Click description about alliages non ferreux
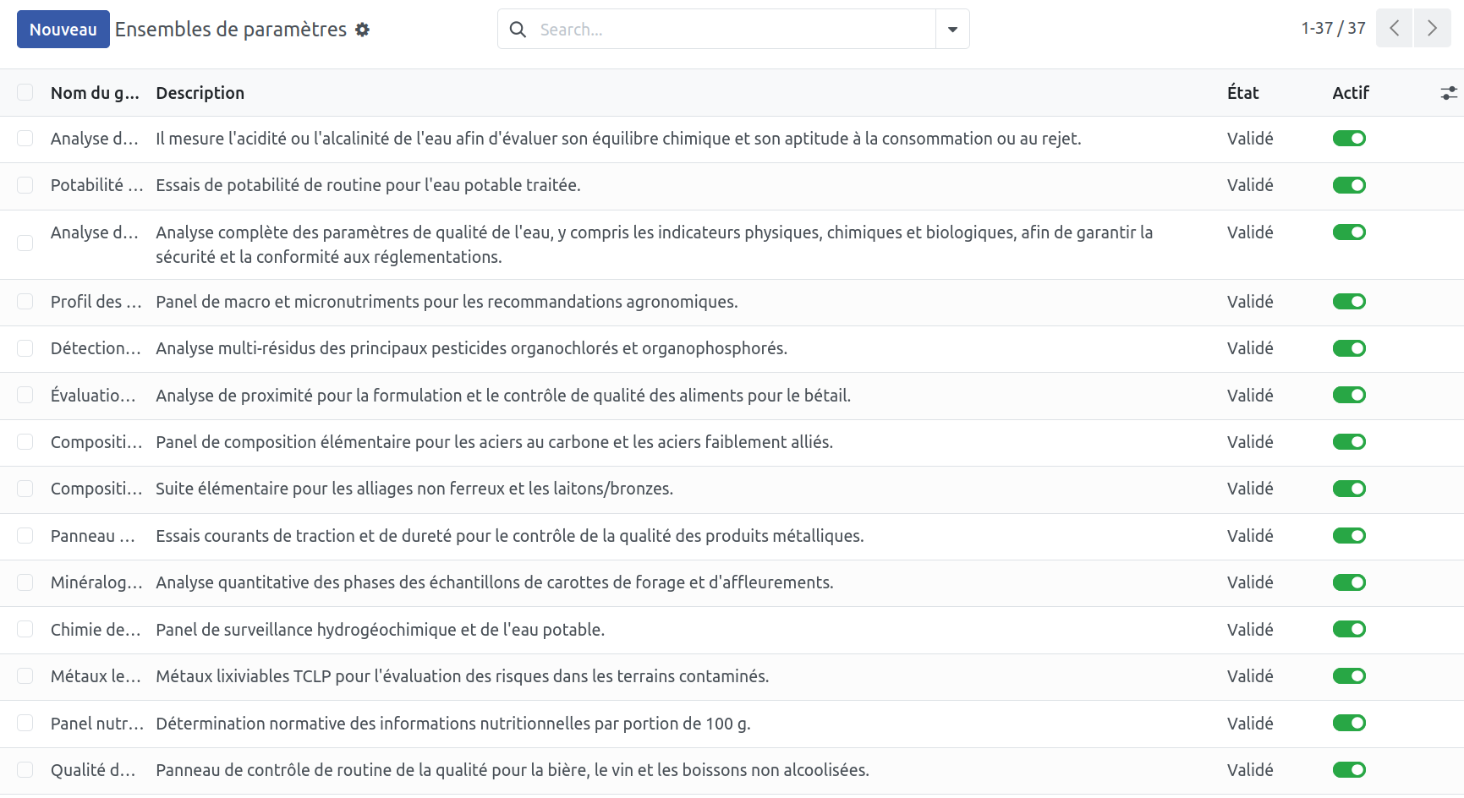 [x=414, y=489]
